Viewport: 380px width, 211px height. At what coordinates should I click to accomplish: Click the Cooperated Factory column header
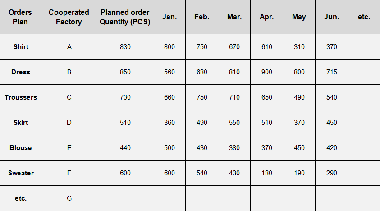(x=69, y=17)
